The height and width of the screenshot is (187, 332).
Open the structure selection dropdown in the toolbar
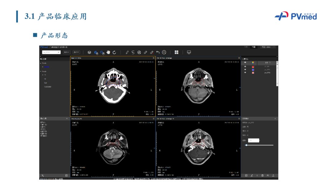[x=51, y=52]
